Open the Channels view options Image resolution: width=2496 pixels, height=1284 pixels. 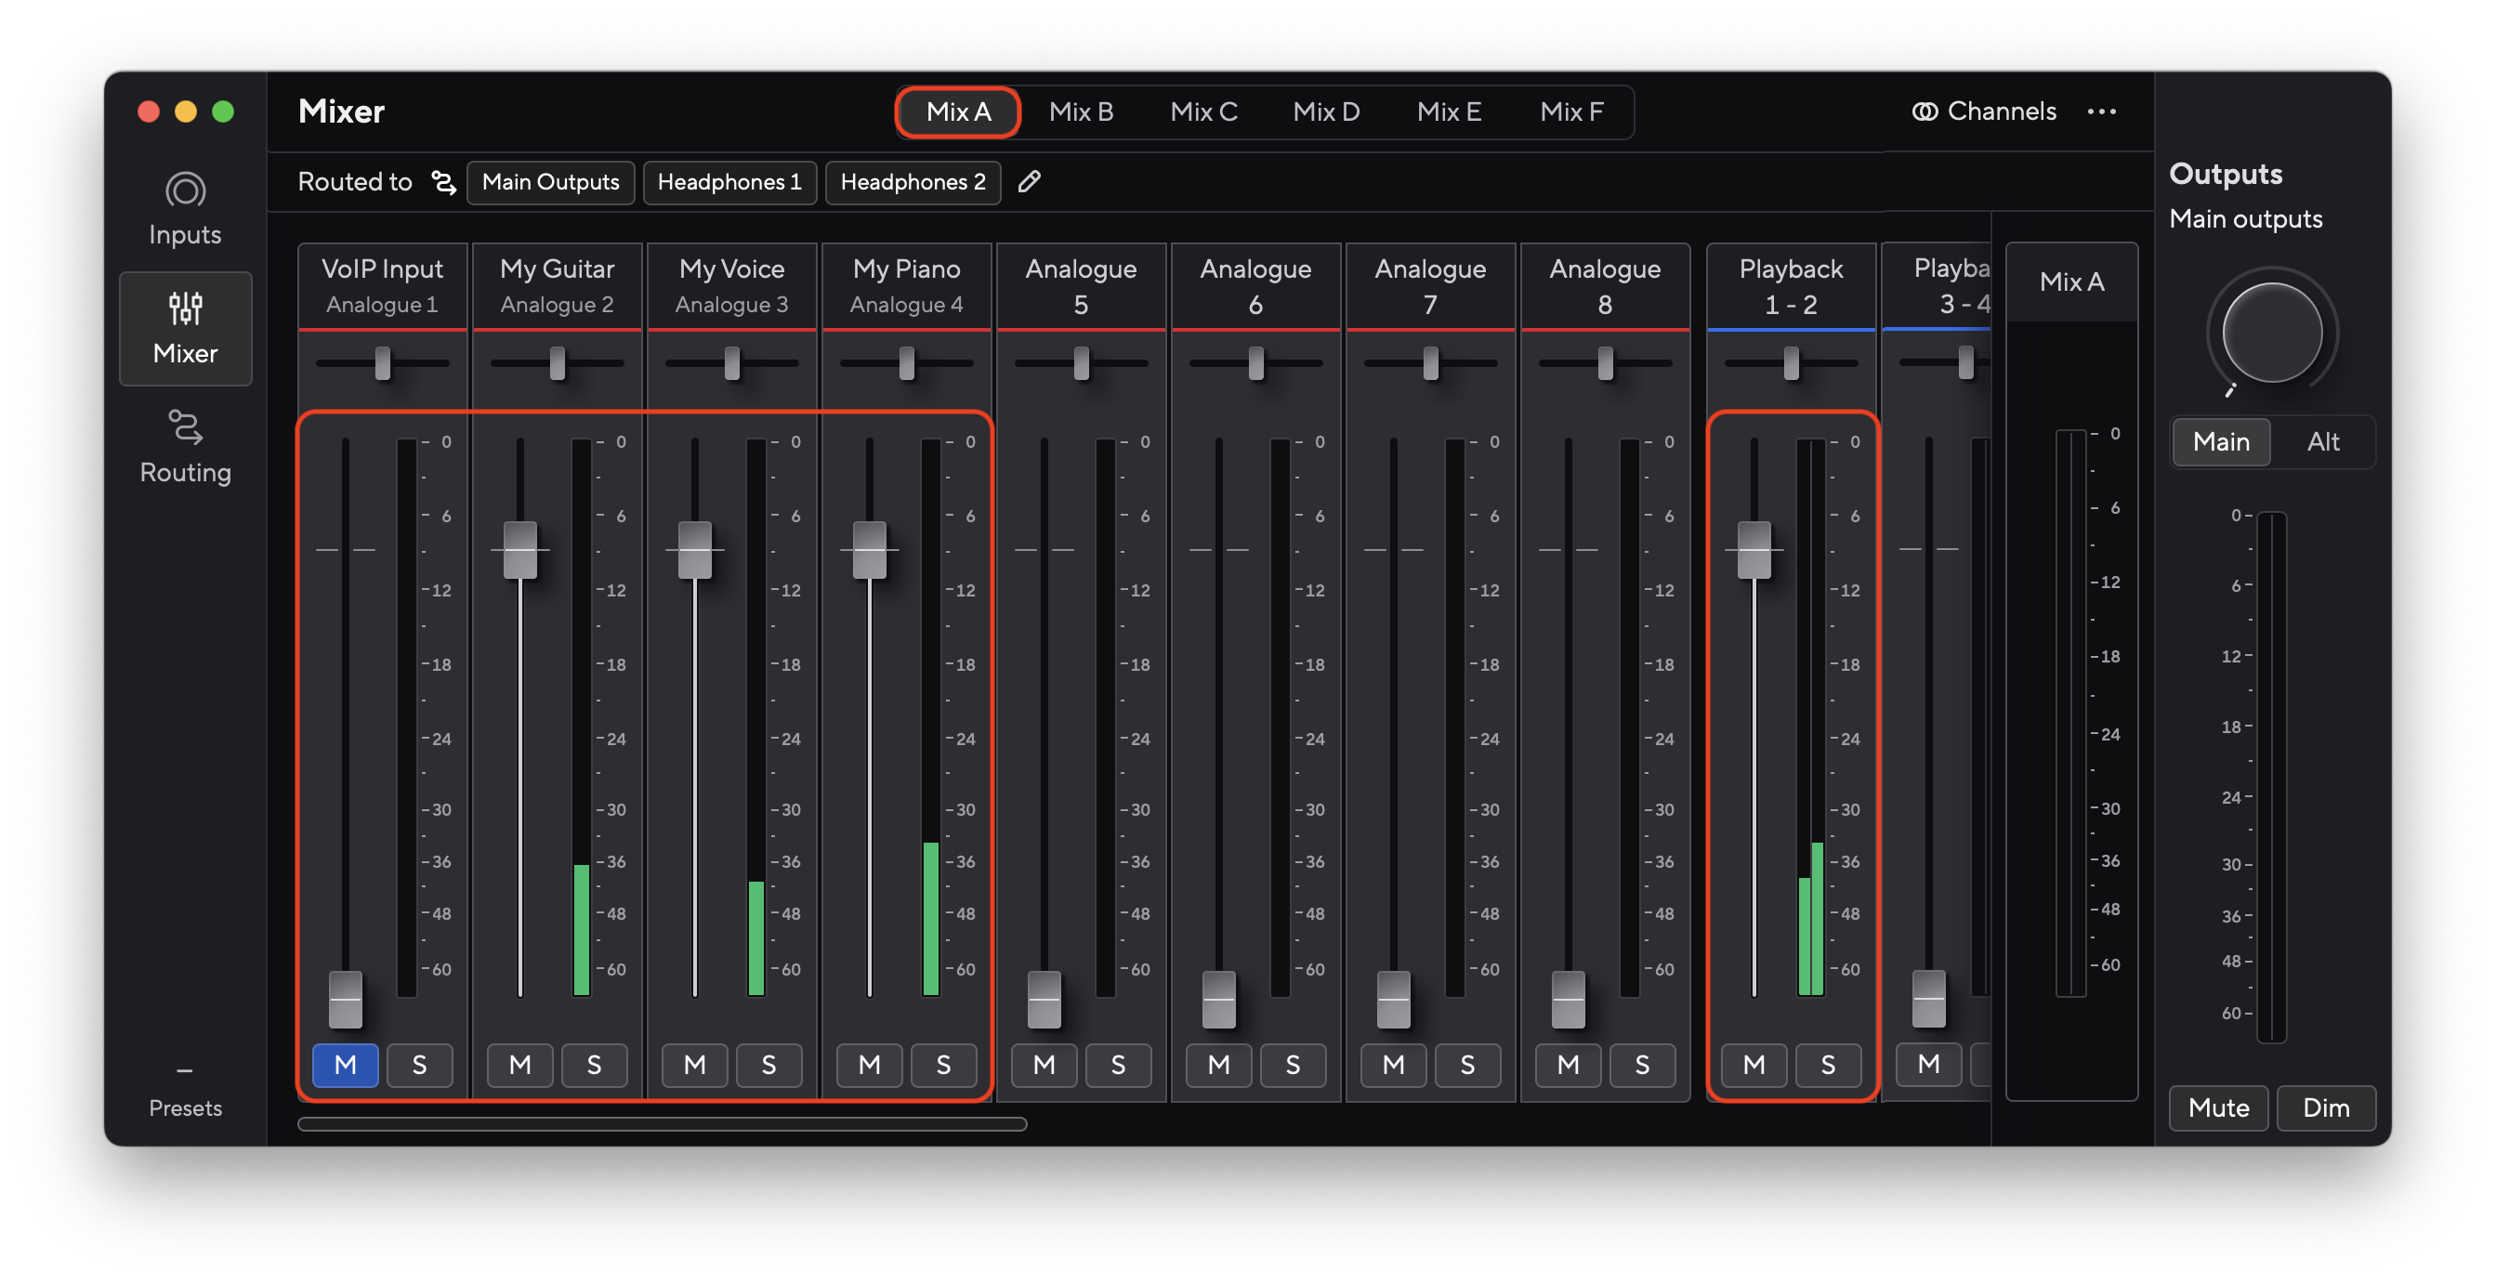tap(1983, 111)
